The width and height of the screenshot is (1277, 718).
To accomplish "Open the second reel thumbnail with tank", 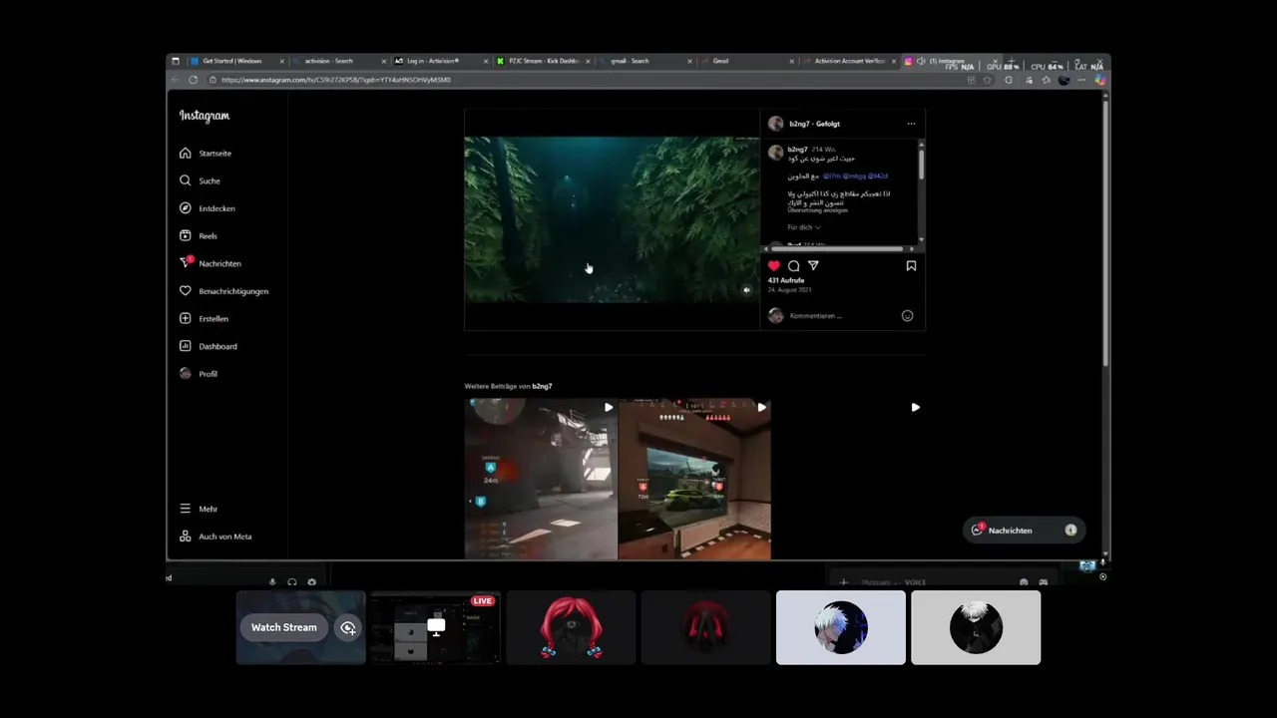I will click(x=694, y=479).
